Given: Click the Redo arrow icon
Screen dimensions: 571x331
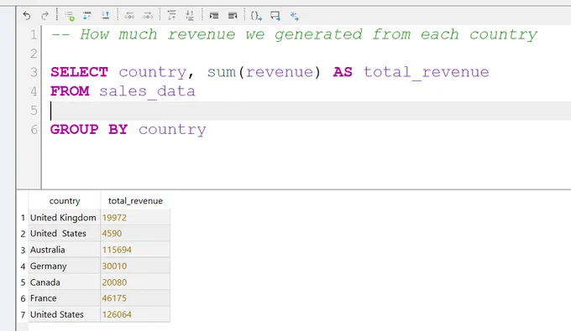Looking at the screenshot, I should pos(45,16).
